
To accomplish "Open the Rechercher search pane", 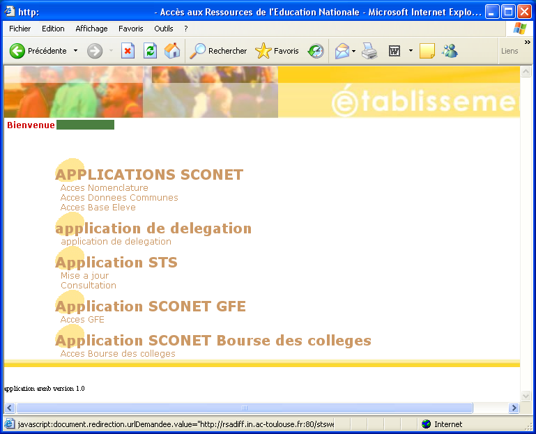I will 218,52.
